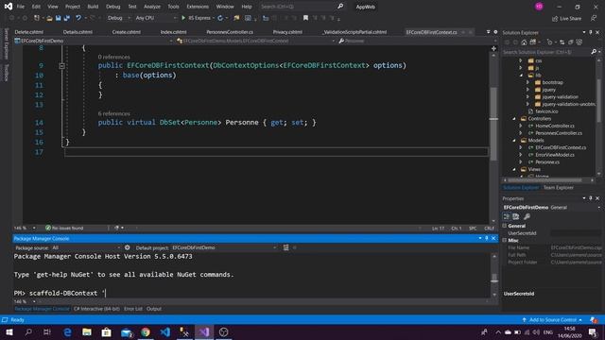Switch to Output tab

[x=154, y=309]
